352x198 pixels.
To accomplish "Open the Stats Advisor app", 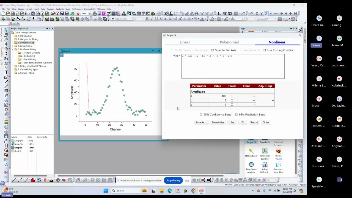I will [251, 152].
